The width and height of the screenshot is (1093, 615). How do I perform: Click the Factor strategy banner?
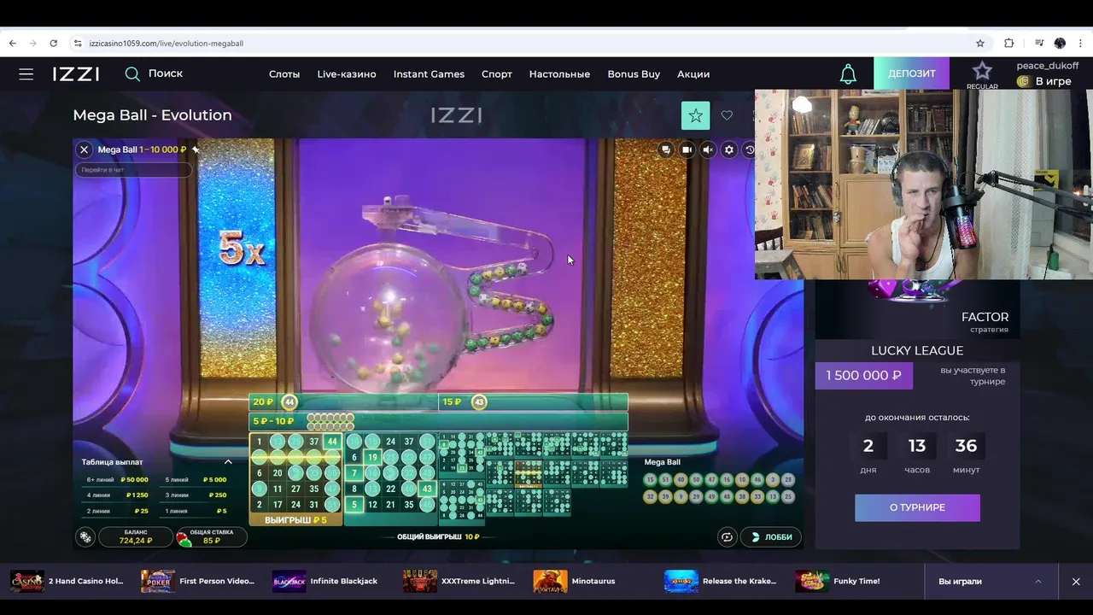917,309
